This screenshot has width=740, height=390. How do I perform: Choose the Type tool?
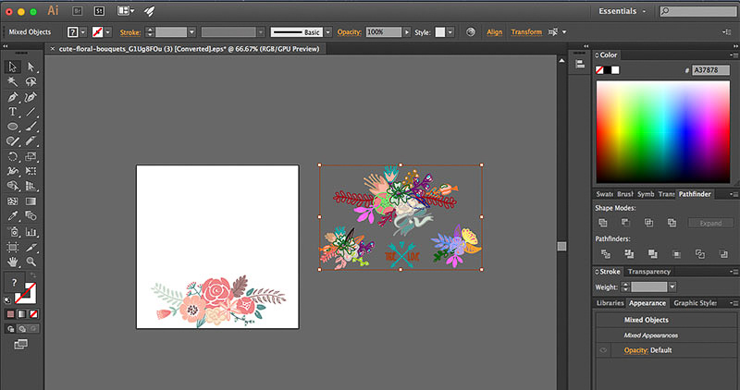point(12,112)
